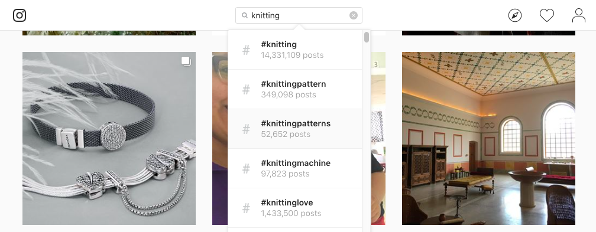The width and height of the screenshot is (596, 232).
Task: Open the post with person wearing glasses
Action: pyautogui.click(x=220, y=138)
